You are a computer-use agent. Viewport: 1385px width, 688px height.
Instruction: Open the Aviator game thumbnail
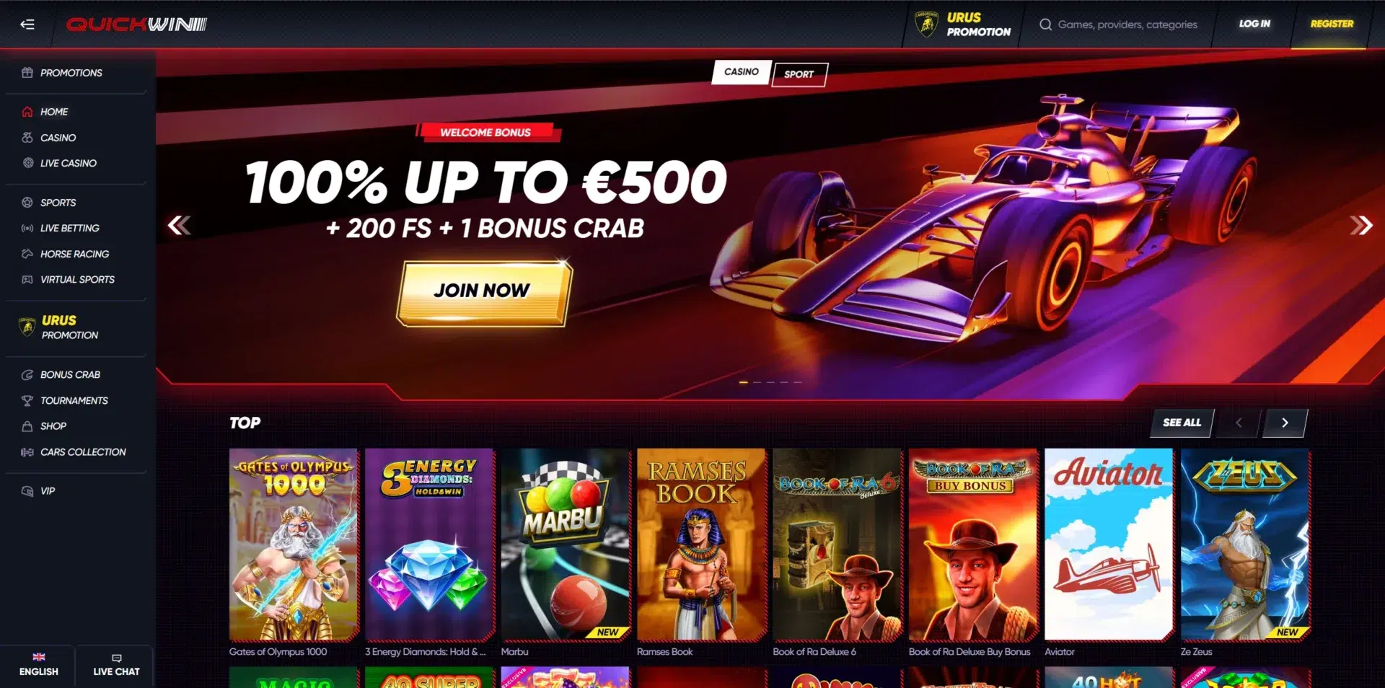(1109, 544)
